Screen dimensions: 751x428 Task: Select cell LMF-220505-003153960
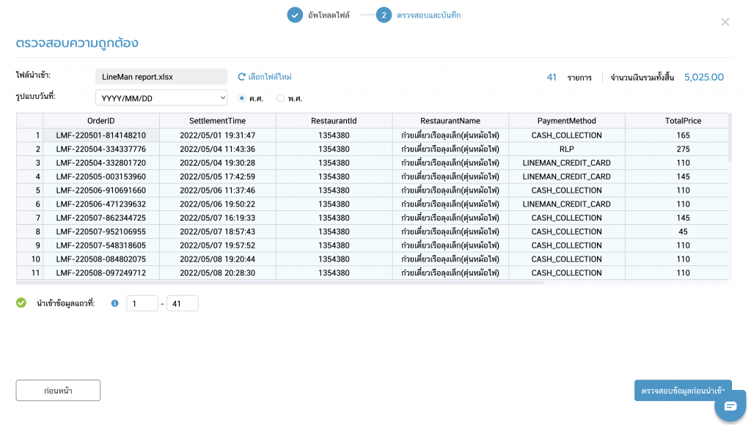[101, 177]
